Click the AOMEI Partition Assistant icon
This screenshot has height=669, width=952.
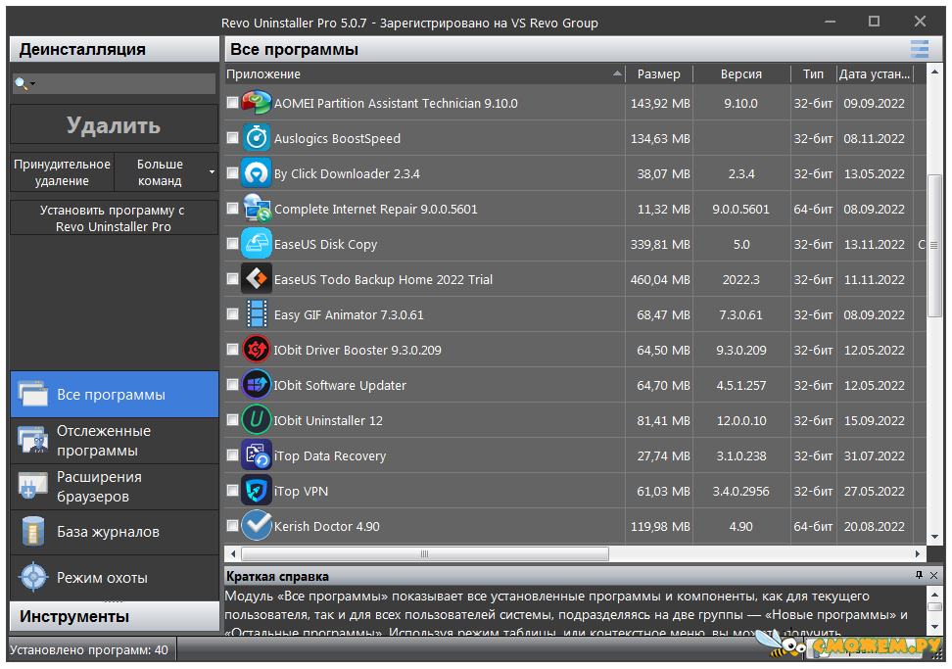pyautogui.click(x=257, y=102)
